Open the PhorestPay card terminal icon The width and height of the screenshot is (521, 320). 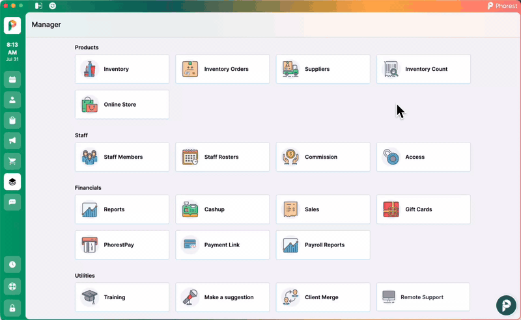[90, 245]
